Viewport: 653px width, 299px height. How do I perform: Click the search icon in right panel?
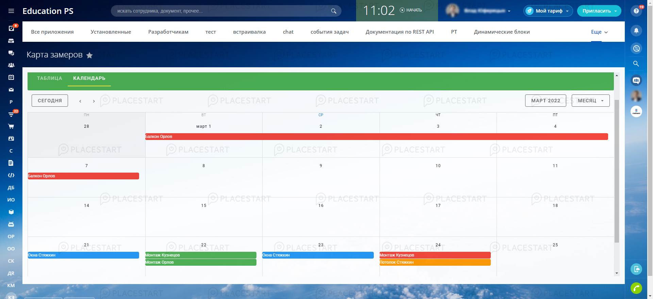point(636,64)
